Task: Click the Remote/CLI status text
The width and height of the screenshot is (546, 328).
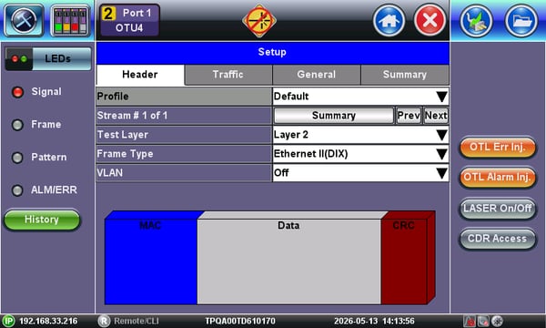Action: click(136, 321)
